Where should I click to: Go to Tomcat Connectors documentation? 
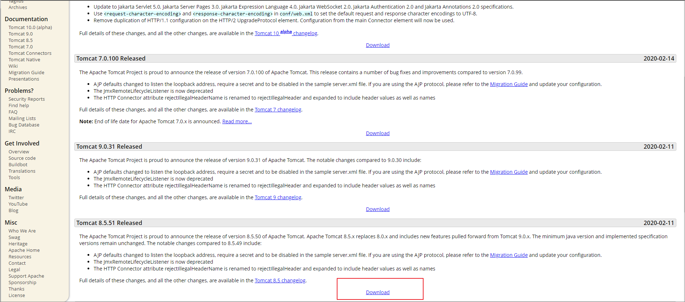(x=30, y=53)
